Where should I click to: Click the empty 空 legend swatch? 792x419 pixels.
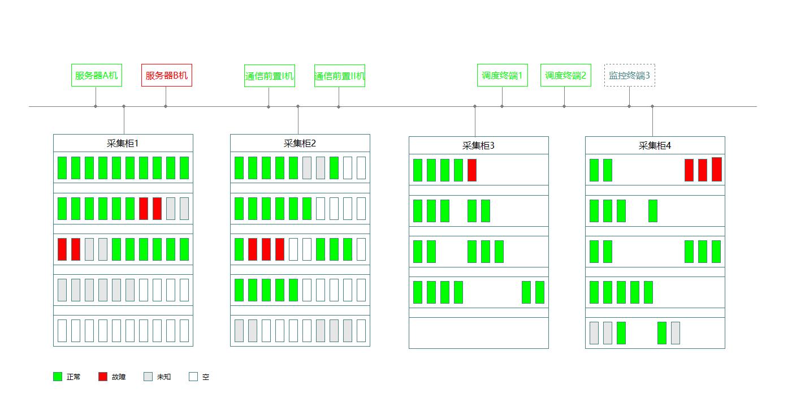[x=193, y=377]
